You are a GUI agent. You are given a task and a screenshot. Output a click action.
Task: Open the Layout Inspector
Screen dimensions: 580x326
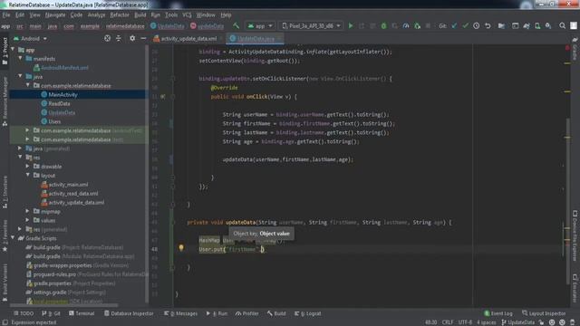544,313
